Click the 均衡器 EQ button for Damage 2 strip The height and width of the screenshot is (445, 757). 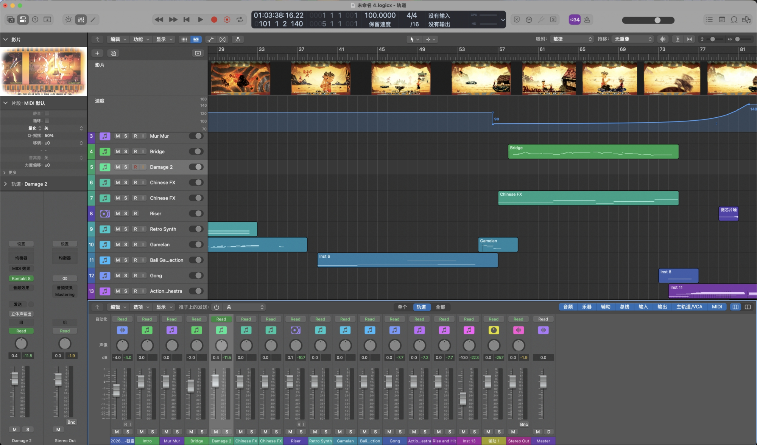tap(21, 258)
